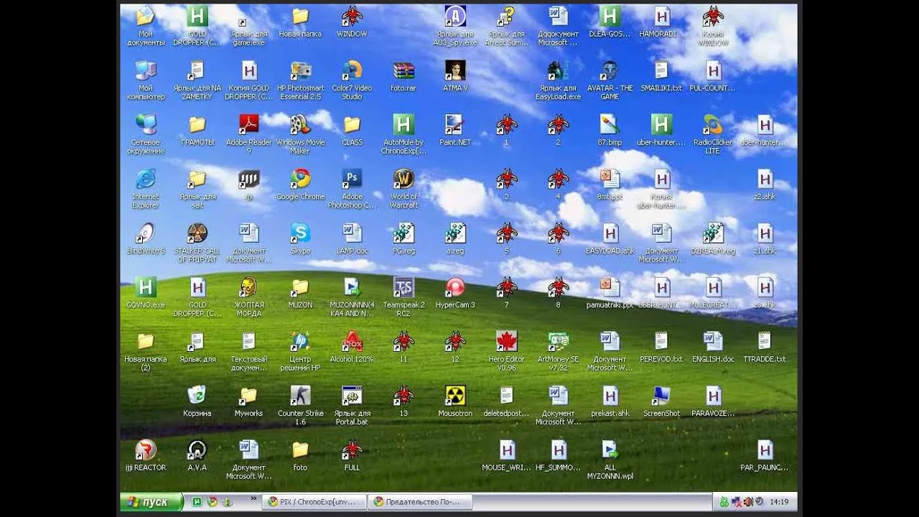
Task: Click the пуск Start button
Action: [x=150, y=502]
